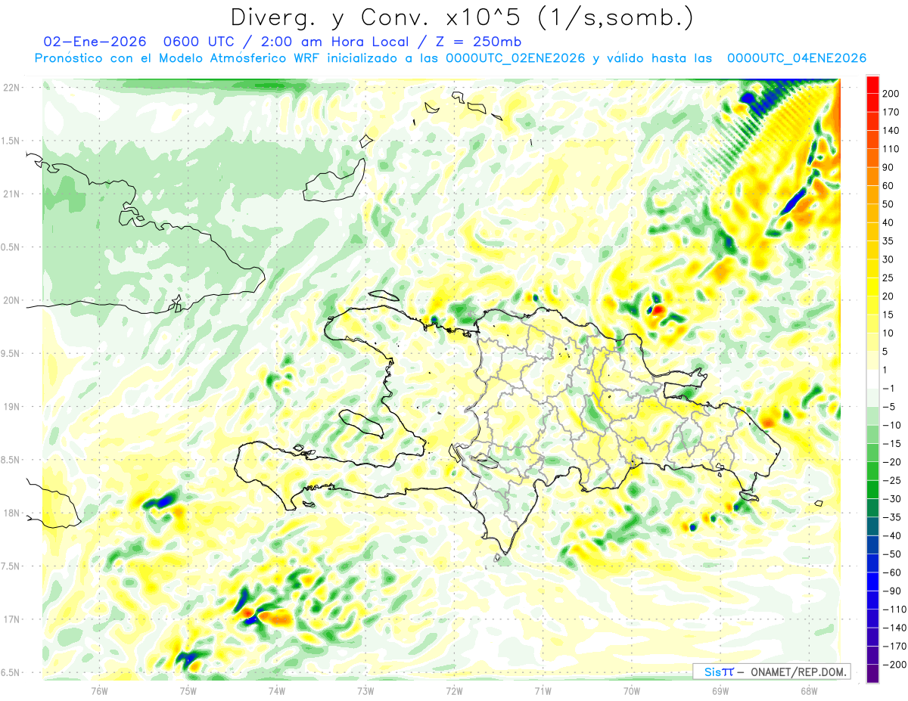The height and width of the screenshot is (701, 908).
Task: Click the '20N' latitude label
Action: pos(11,300)
